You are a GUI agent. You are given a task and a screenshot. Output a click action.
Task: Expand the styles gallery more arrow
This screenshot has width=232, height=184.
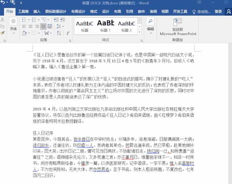point(140,31)
